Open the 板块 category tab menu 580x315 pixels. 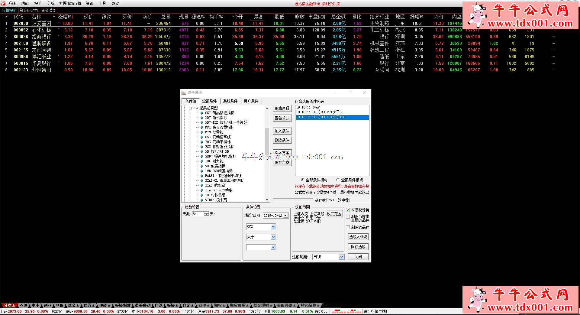[x=173, y=305]
